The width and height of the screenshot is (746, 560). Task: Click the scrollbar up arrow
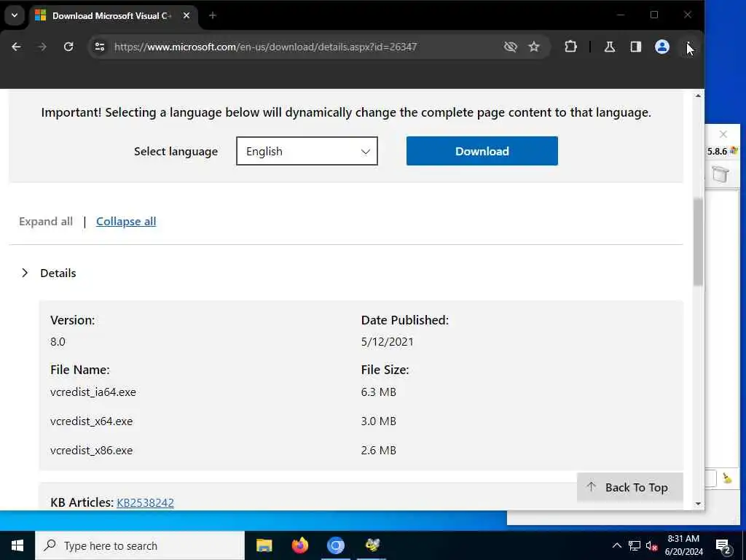pyautogui.click(x=698, y=96)
